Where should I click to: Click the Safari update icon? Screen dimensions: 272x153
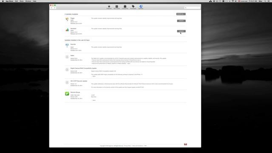point(67,57)
